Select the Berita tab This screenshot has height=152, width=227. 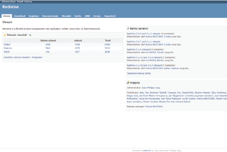coord(78,16)
